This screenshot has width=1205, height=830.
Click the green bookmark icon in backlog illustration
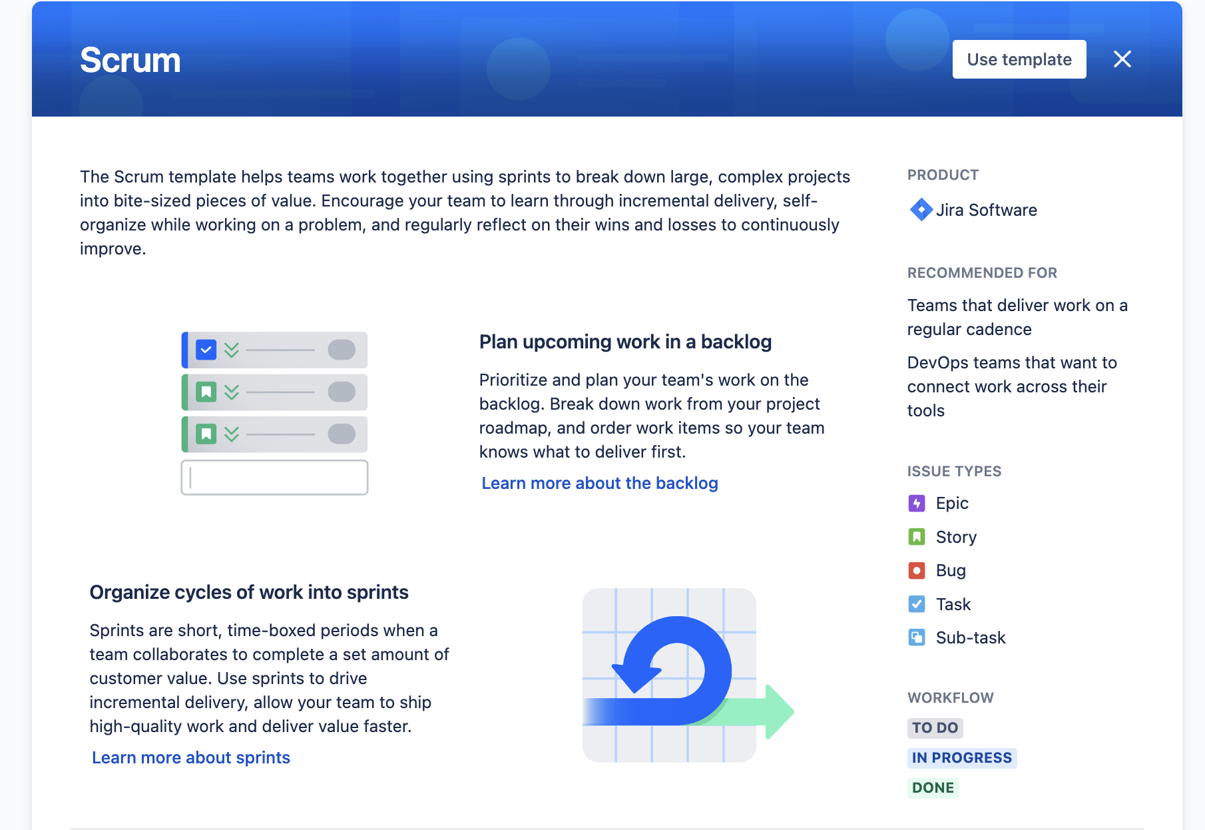(x=206, y=392)
